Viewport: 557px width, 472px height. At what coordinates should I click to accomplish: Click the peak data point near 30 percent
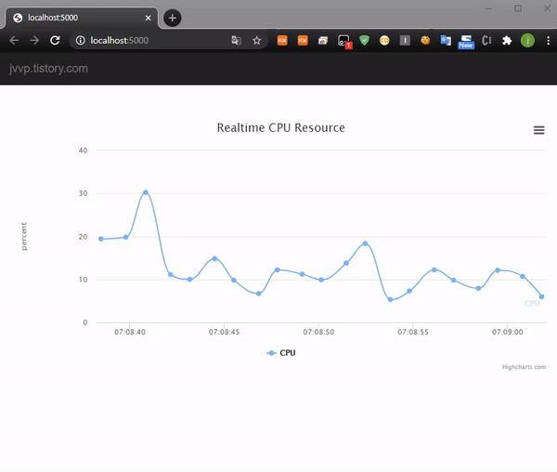(146, 192)
